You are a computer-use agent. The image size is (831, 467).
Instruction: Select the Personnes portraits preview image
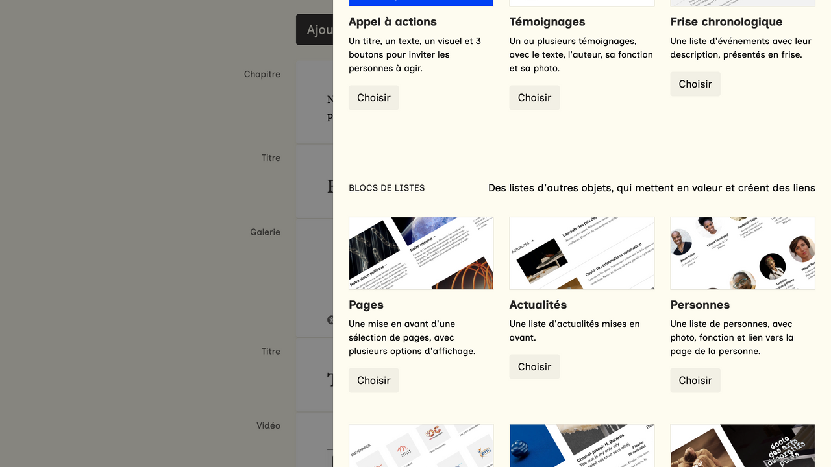(742, 253)
